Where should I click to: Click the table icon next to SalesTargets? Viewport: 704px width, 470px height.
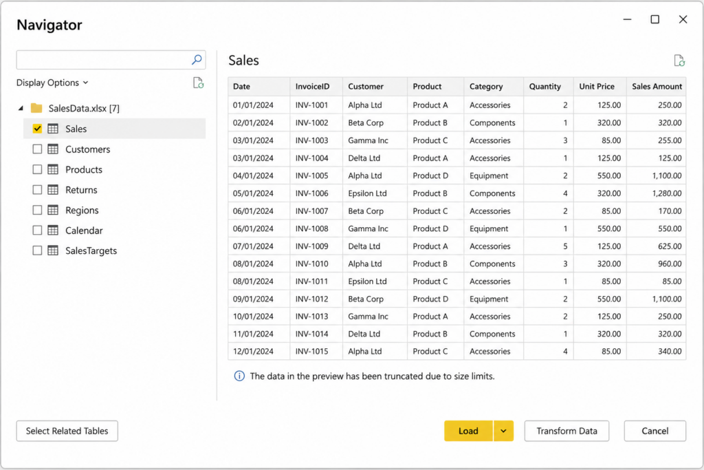coord(53,250)
